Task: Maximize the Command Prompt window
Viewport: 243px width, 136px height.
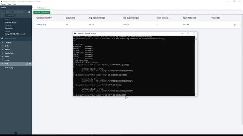Action: 188,34
